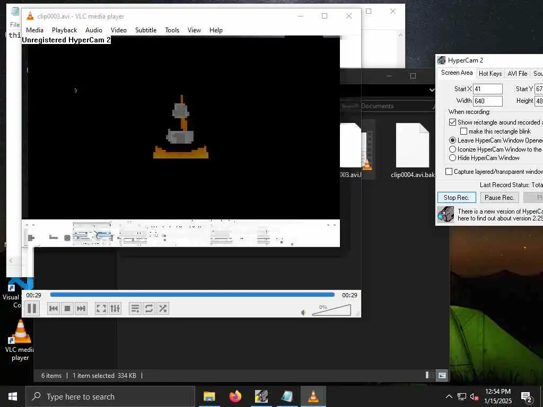Open the Media menu in VLC
Screen dimensions: 543x407
[34, 30]
